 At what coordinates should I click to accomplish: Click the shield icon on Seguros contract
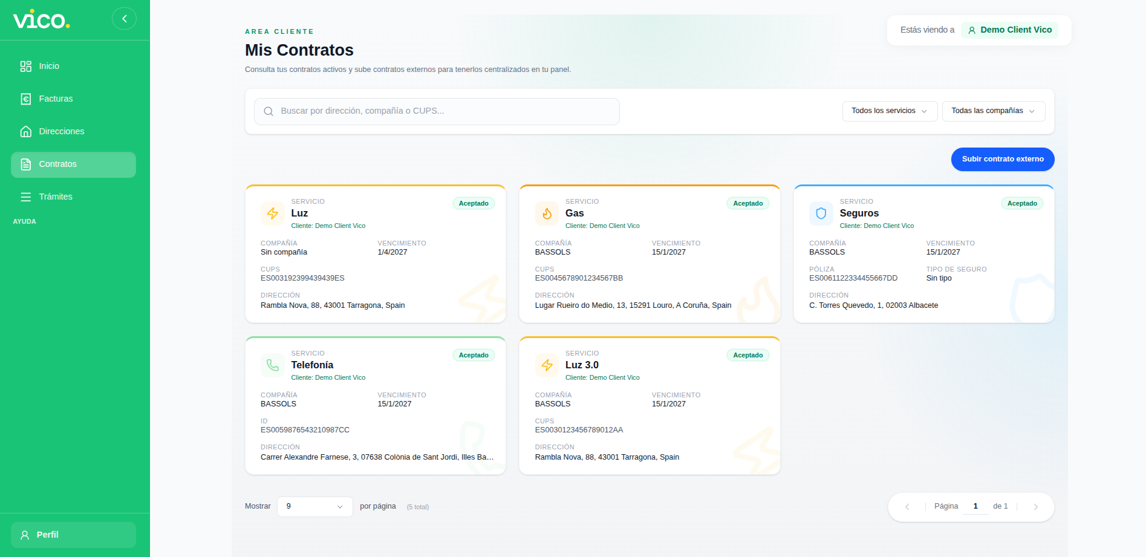(x=821, y=213)
